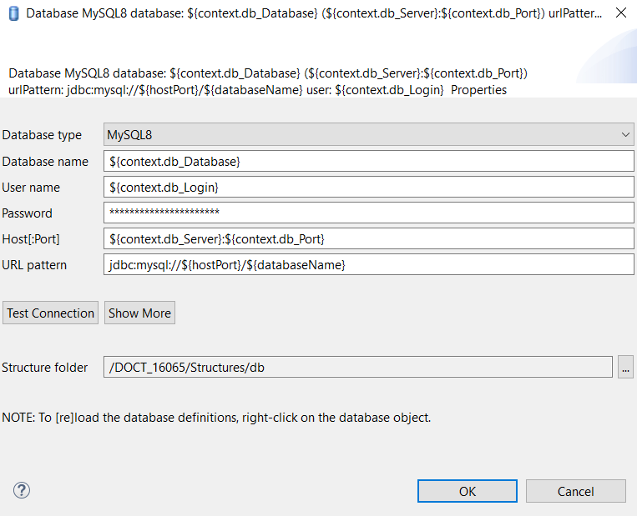Image resolution: width=637 pixels, height=516 pixels.
Task: Click into the Password field
Action: (368, 213)
